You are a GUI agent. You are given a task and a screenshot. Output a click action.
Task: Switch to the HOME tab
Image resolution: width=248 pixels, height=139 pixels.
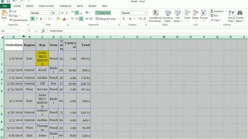click(17, 6)
